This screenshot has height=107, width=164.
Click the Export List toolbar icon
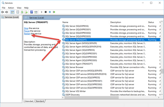[x=26, y=12]
